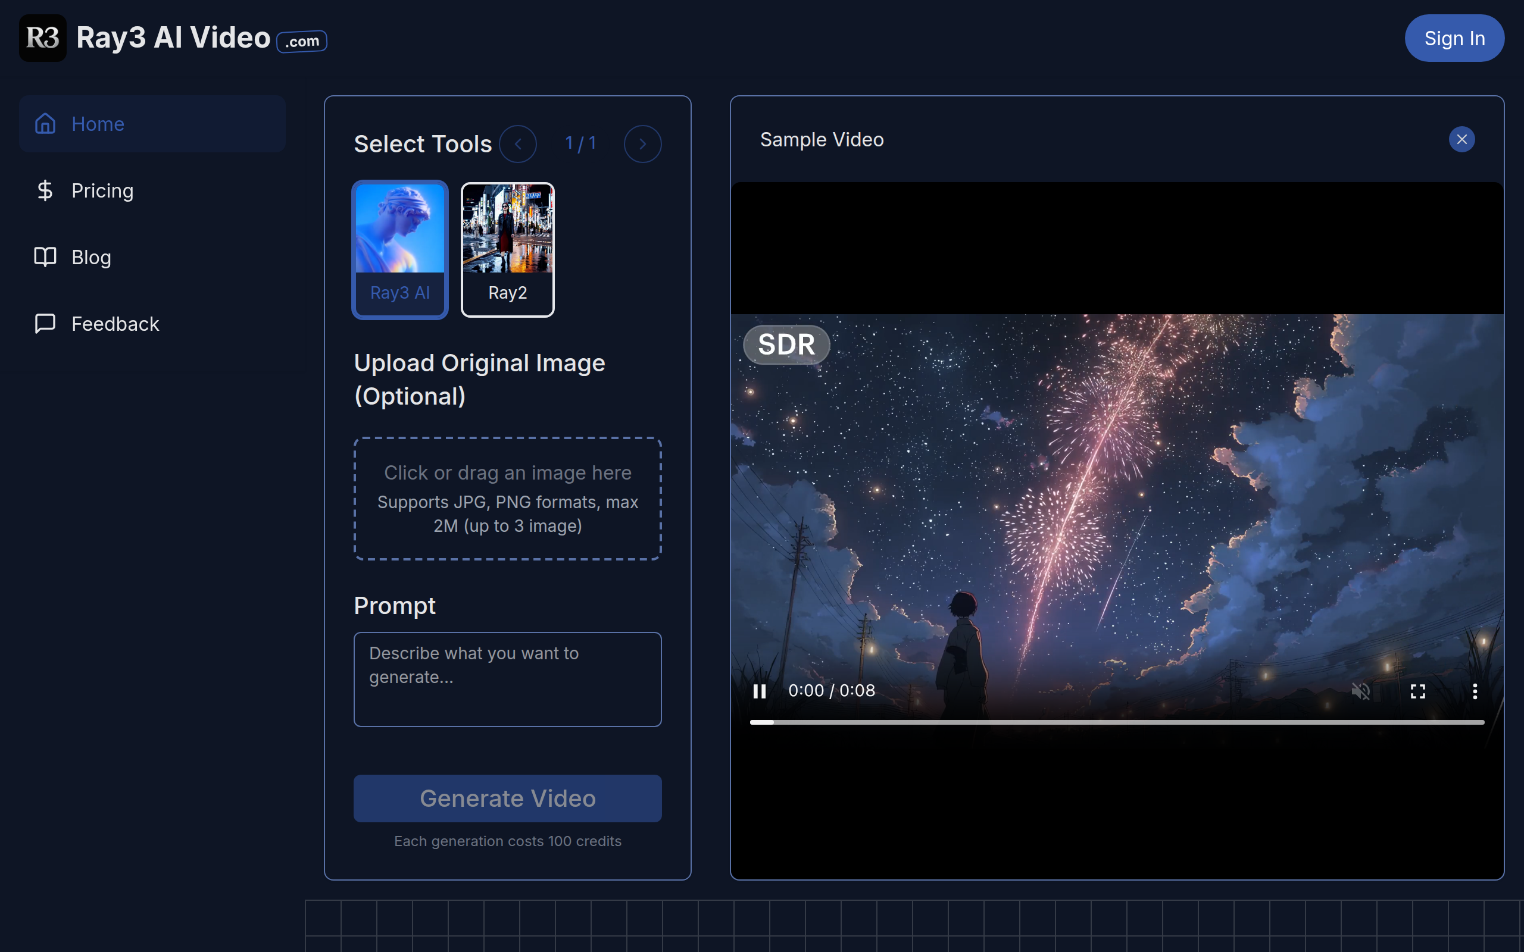Click the R3 logo icon

click(x=42, y=37)
